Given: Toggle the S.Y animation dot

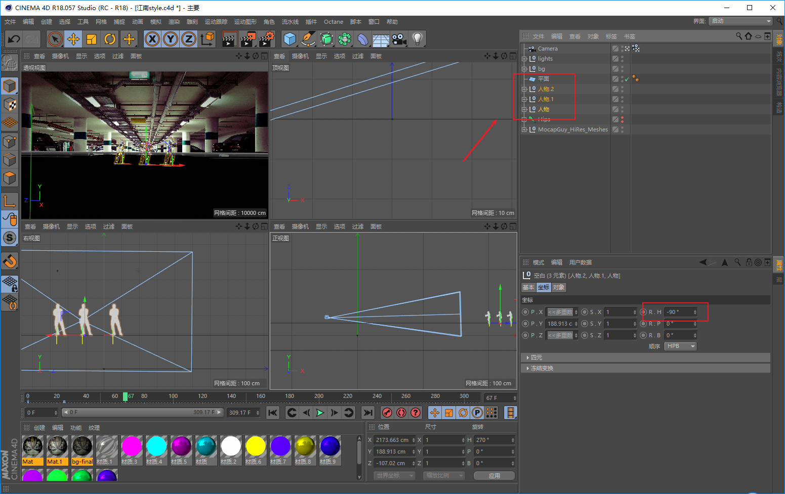Looking at the screenshot, I should [x=585, y=324].
